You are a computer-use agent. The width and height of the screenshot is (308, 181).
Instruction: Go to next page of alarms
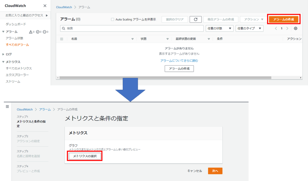[x=287, y=29]
